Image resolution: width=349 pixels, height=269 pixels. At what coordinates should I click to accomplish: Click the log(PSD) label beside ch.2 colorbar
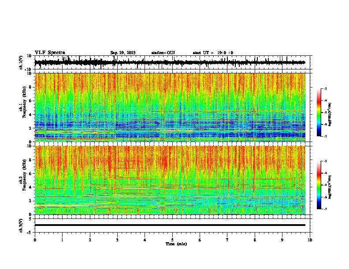click(330, 186)
